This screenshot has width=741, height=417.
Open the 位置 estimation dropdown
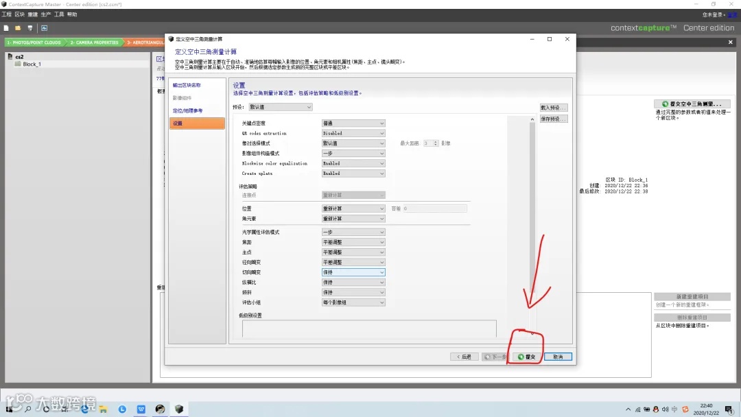pos(353,208)
